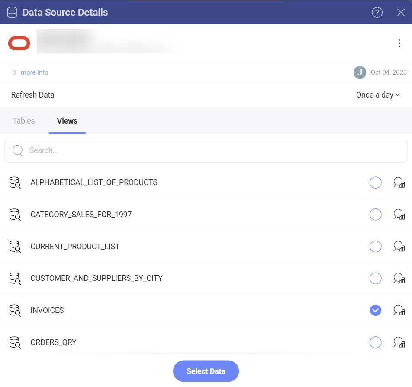Screen dimensions: 412x387
Task: Expand the more info section
Action: pos(30,72)
